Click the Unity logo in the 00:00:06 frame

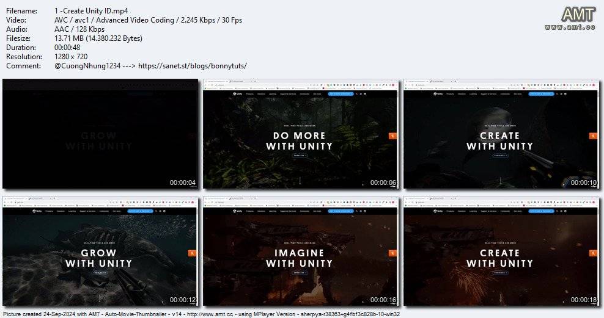pos(237,94)
